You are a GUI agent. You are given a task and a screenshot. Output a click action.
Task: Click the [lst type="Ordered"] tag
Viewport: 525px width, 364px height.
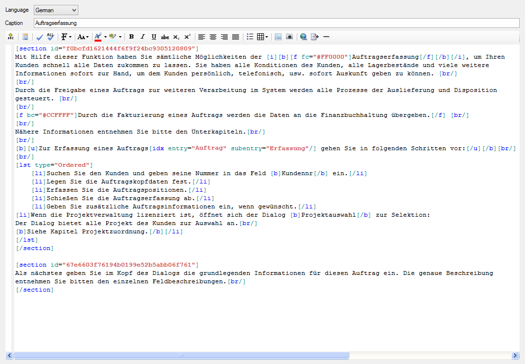[54, 165]
